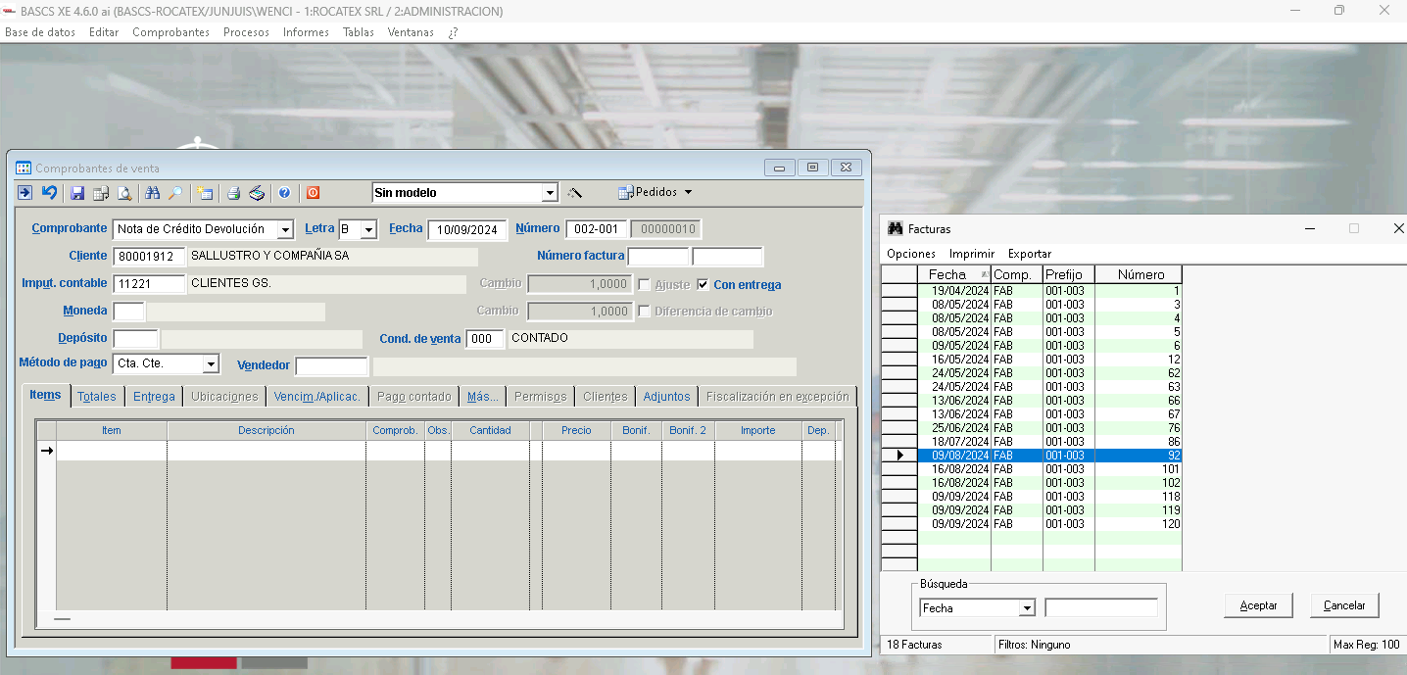Switch to the Totales tab
Screen dimensions: 1407x675
click(x=97, y=397)
